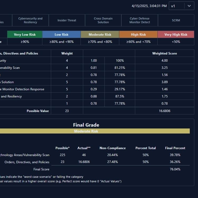Click the 4/15/2025 timestamp text
198x198 pixels.
click(x=149, y=6)
